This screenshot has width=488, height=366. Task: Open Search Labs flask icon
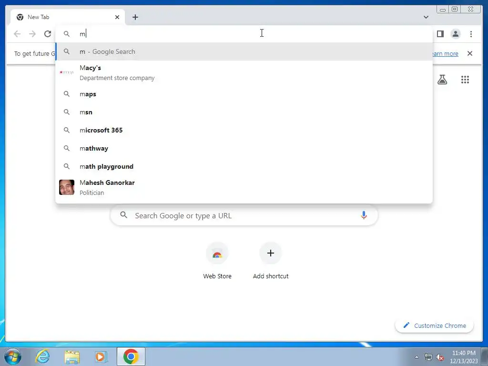[442, 80]
